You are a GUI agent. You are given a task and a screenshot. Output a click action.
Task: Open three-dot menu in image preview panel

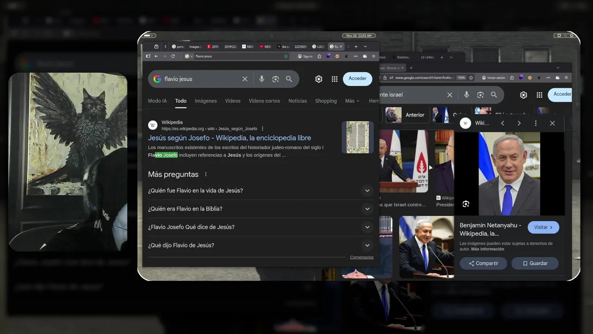point(536,123)
